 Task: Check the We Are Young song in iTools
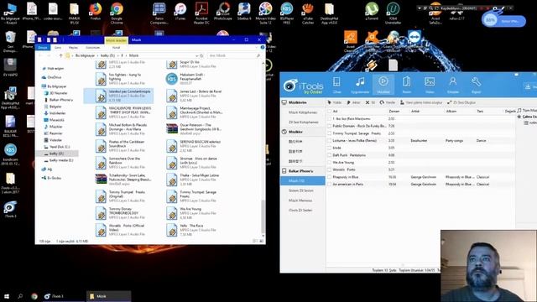(330, 162)
